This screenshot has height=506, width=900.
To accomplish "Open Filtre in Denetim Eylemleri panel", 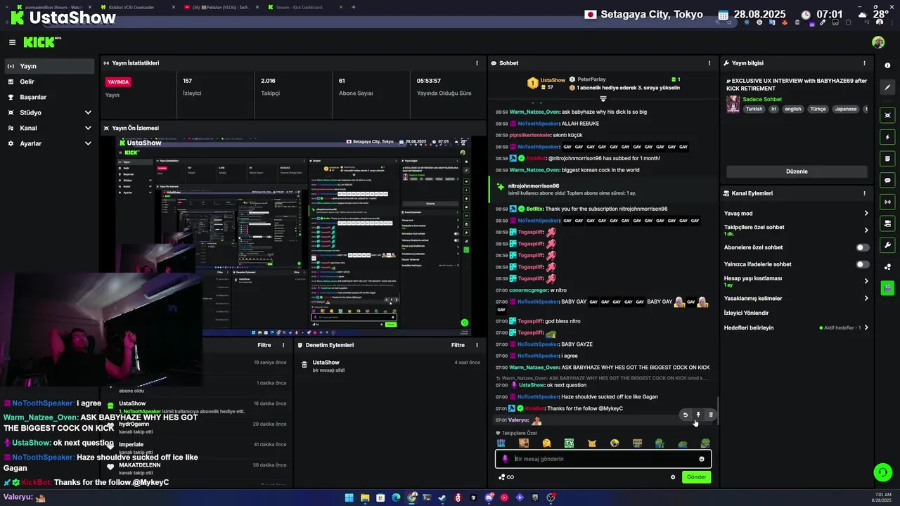I will click(x=458, y=345).
